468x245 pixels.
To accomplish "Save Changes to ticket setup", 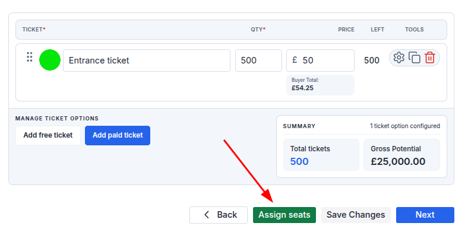I will [356, 215].
